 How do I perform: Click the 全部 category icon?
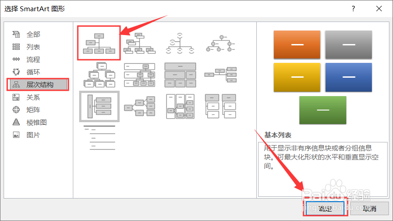click(16, 34)
